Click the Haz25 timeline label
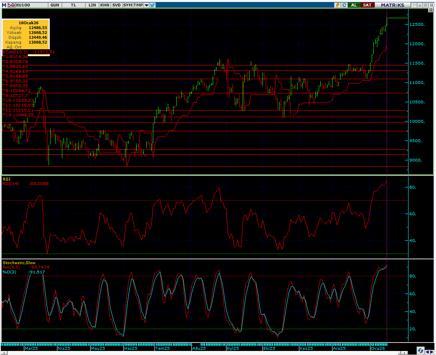The image size is (436, 355). pyautogui.click(x=131, y=349)
